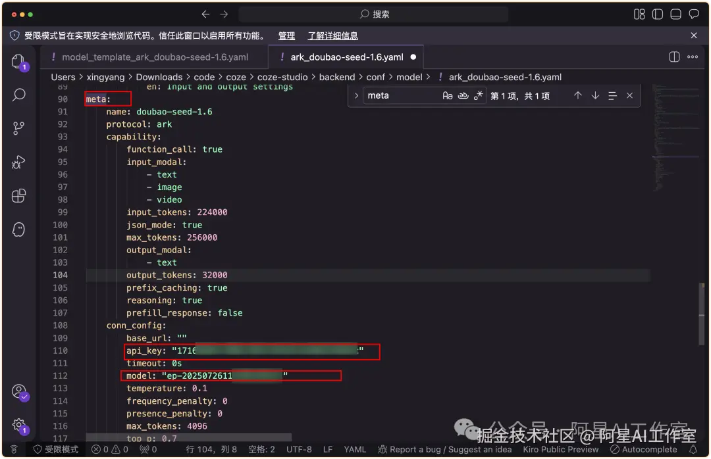Screen dimensions: 711x459
Task: Click line number 104 in gutter
Action: click(x=61, y=275)
